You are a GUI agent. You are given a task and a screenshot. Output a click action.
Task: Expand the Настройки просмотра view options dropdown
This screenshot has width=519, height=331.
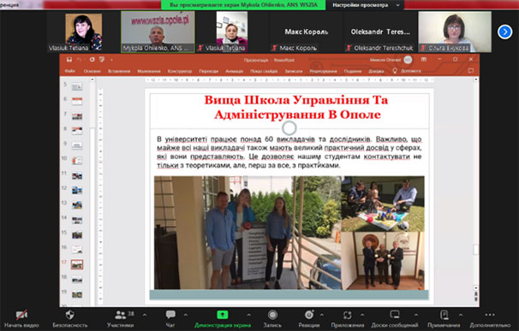(x=365, y=5)
